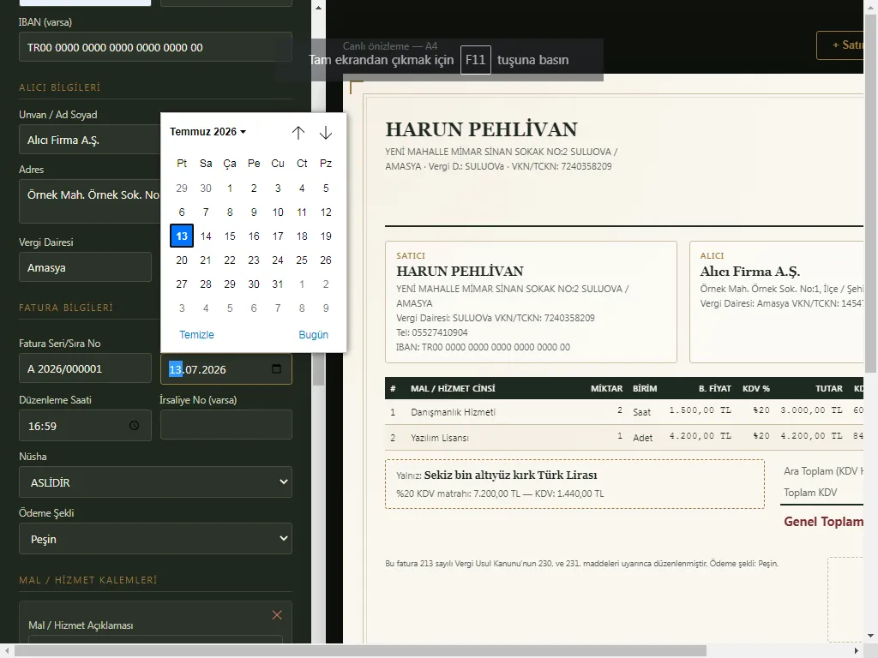Open the Ödeme Şekli Peşin dropdown
The width and height of the screenshot is (878, 658).
click(156, 538)
